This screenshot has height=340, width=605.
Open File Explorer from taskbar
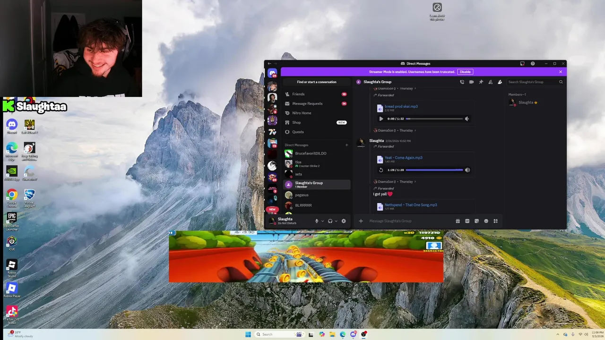click(x=332, y=334)
